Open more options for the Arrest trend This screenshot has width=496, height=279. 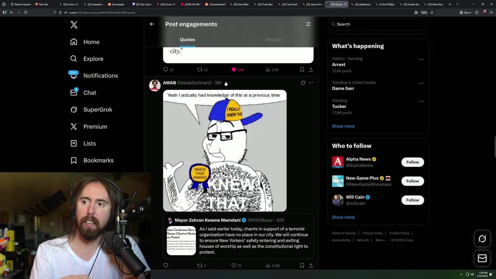click(x=421, y=60)
